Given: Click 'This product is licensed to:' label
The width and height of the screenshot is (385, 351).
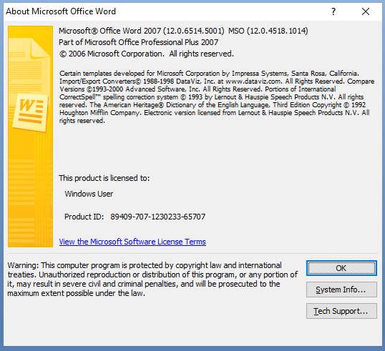Looking at the screenshot, I should pyautogui.click(x=104, y=178).
